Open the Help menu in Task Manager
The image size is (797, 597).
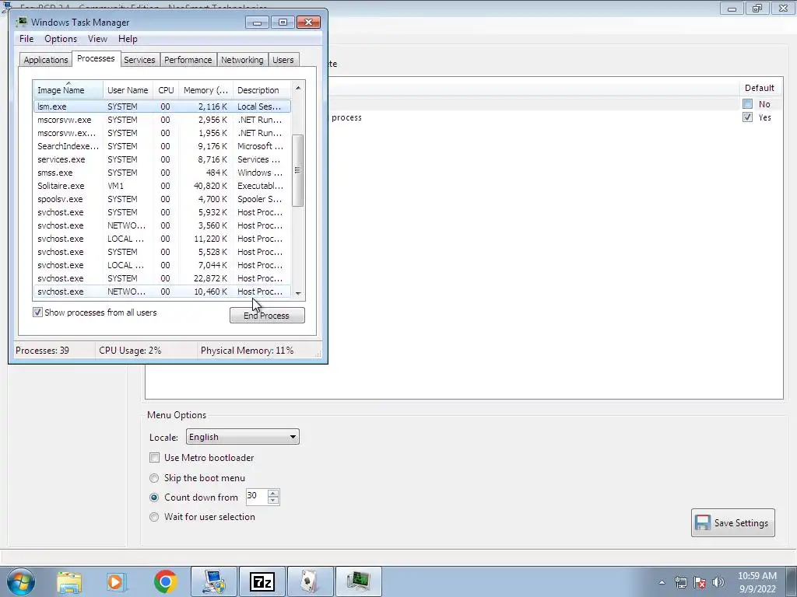pyautogui.click(x=128, y=39)
